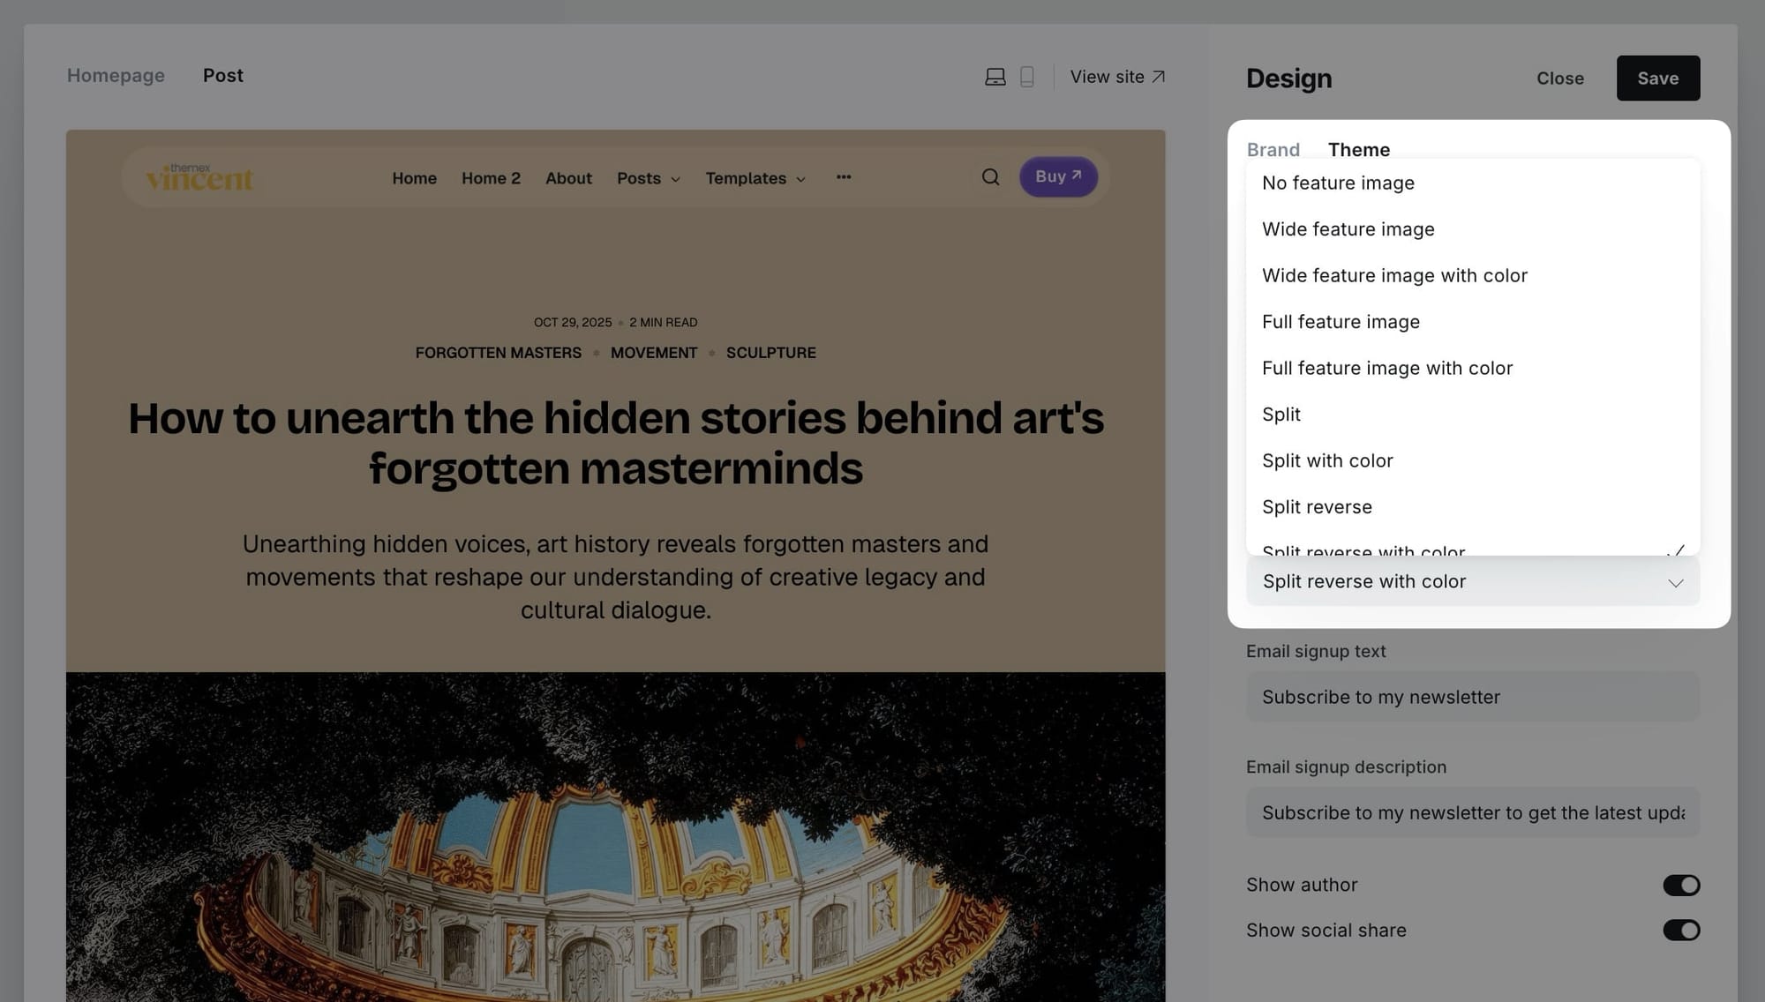Close the Design panel
This screenshot has height=1002, width=1765.
pyautogui.click(x=1559, y=79)
